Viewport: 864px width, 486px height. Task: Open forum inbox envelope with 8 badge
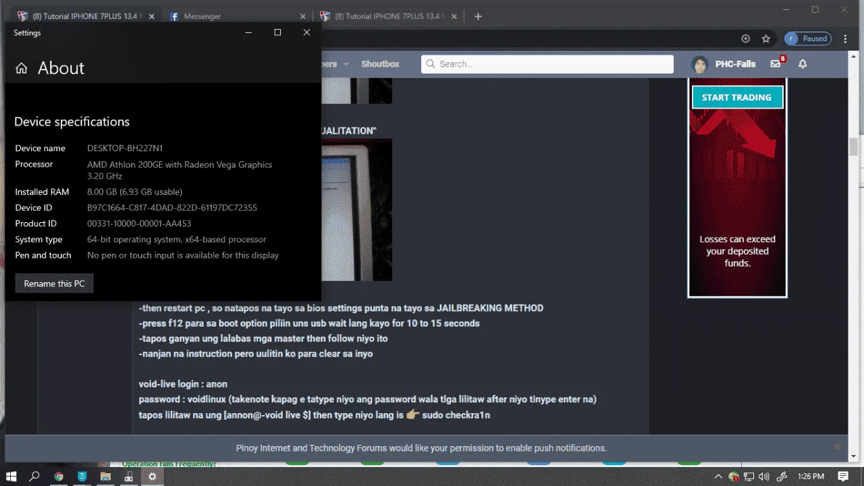(x=776, y=63)
